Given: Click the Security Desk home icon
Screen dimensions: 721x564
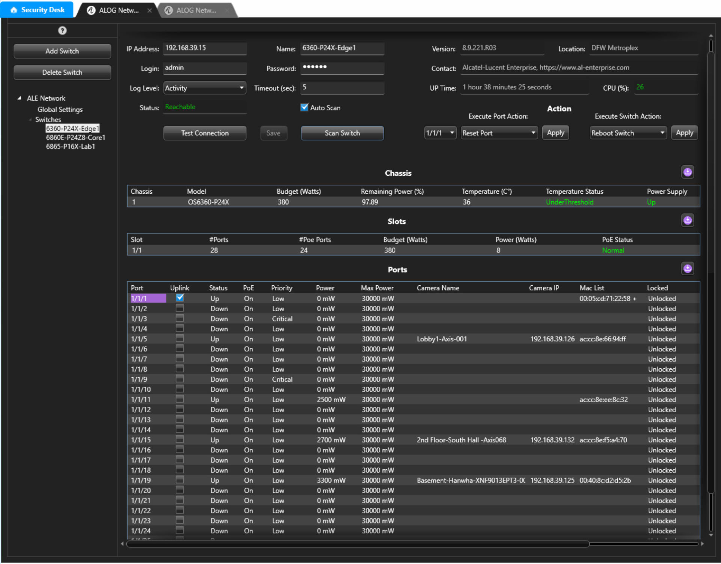Looking at the screenshot, I should click(14, 10).
